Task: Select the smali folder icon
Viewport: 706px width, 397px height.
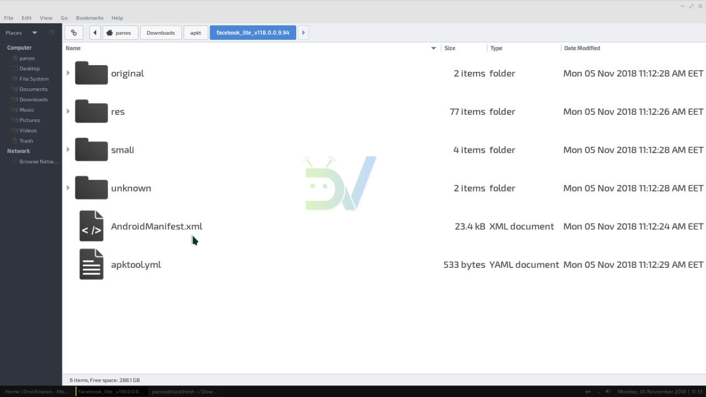Action: 91,150
